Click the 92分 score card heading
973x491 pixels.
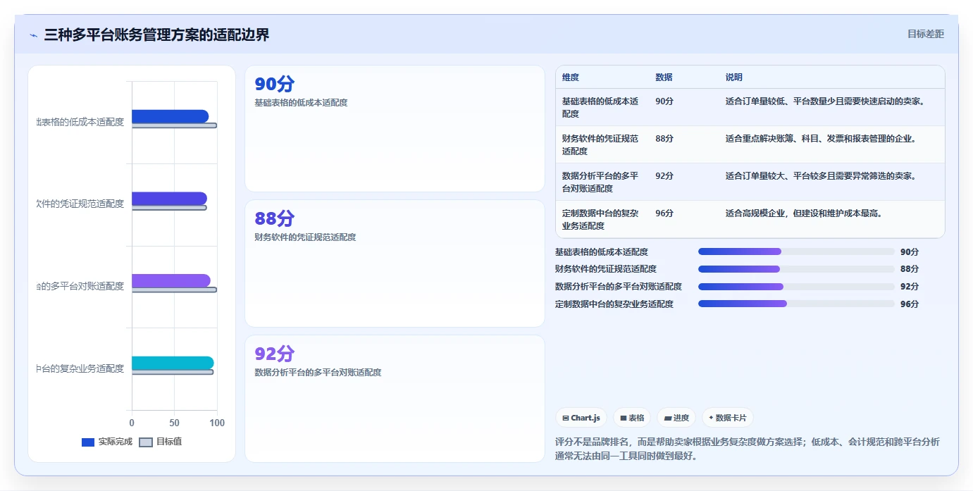pyautogui.click(x=274, y=354)
